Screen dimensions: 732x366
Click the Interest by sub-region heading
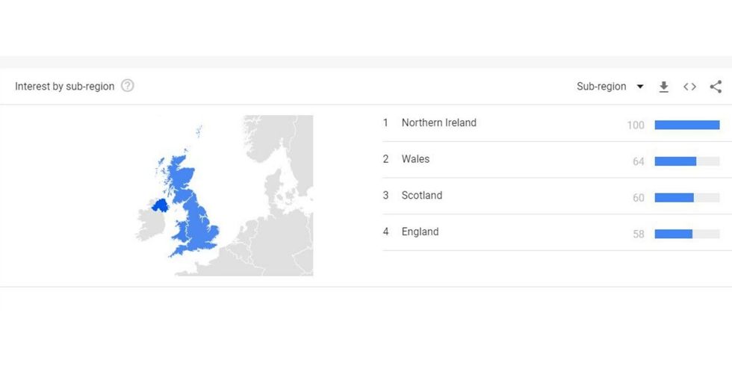65,87
